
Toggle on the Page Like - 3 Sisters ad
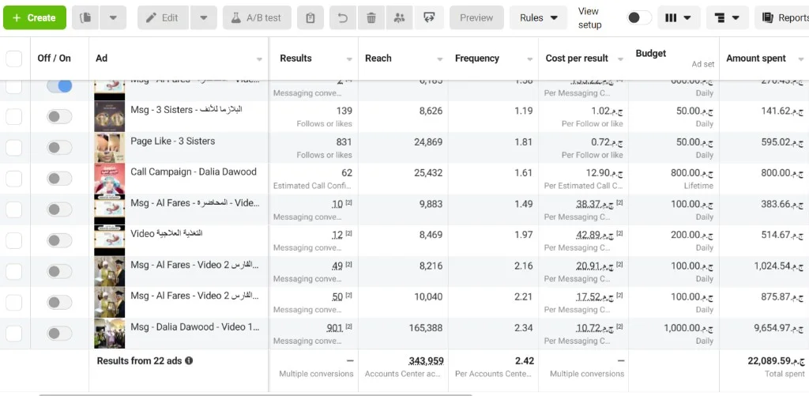pos(59,148)
